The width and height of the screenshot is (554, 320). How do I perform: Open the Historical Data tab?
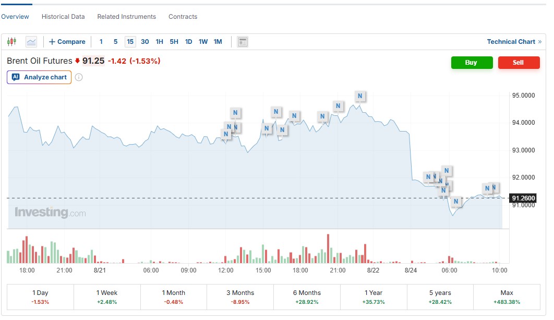coord(63,17)
